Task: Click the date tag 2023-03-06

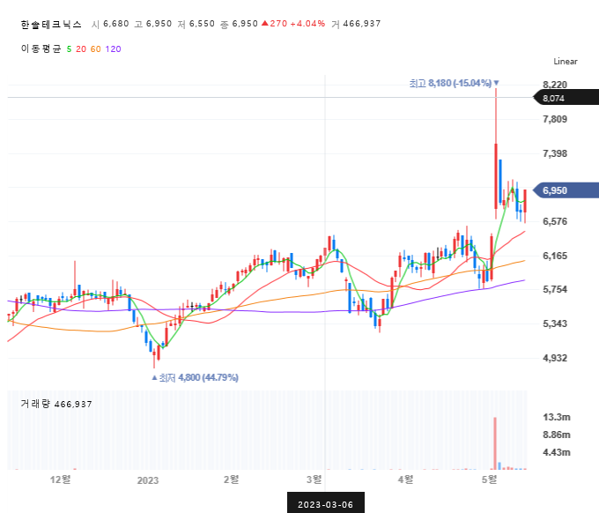Action: point(325,503)
